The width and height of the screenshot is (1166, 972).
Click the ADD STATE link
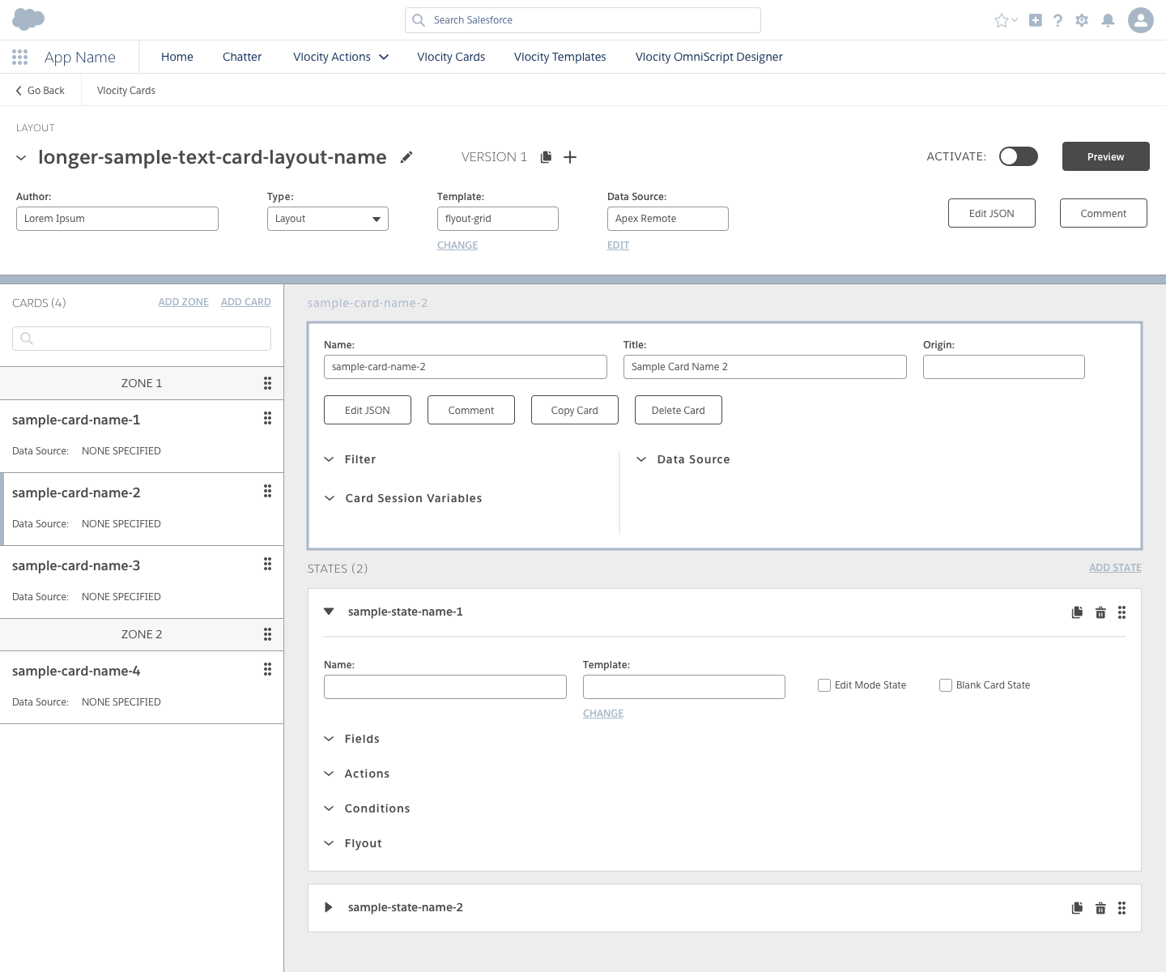[x=1115, y=568]
